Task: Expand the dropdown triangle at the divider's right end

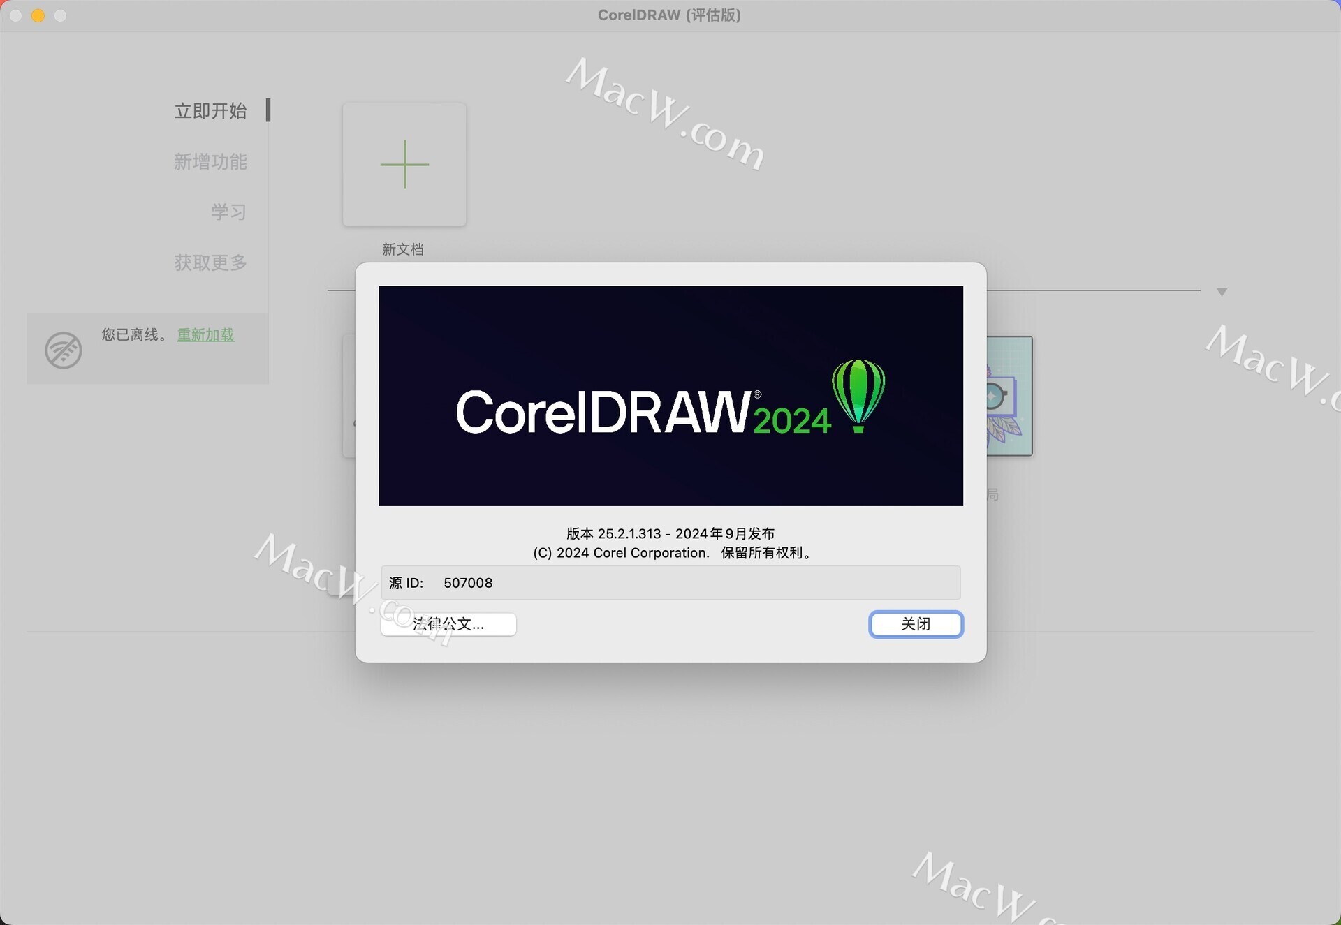Action: [x=1222, y=292]
